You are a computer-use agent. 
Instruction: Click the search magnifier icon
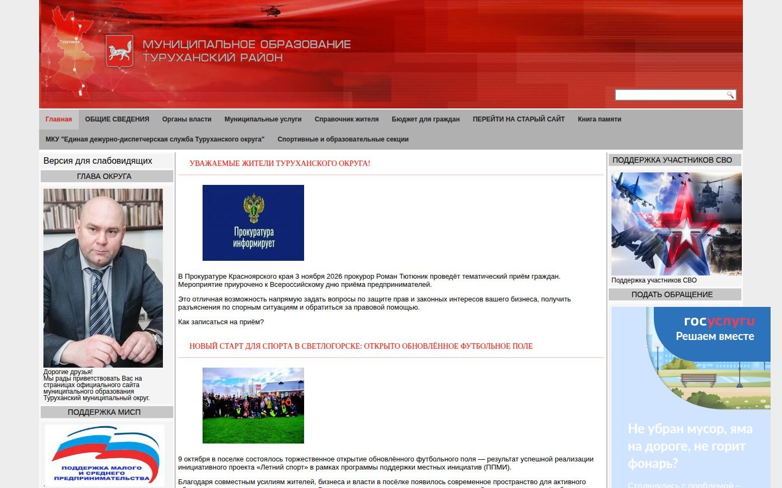[x=730, y=95]
